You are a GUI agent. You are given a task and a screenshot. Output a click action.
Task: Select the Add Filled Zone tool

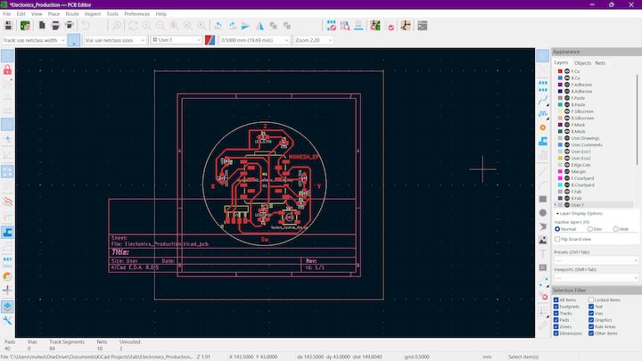tap(543, 142)
